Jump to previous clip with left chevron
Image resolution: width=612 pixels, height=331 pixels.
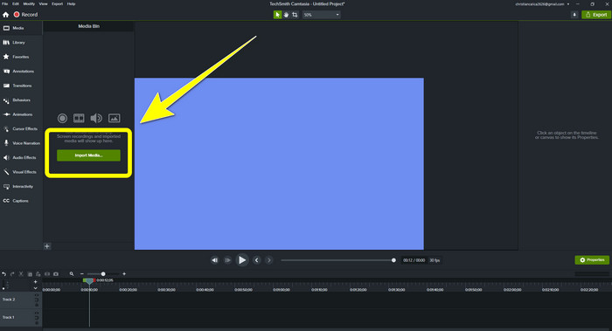(256, 260)
